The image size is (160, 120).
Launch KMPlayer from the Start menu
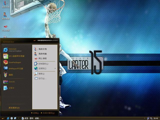coord(13,68)
